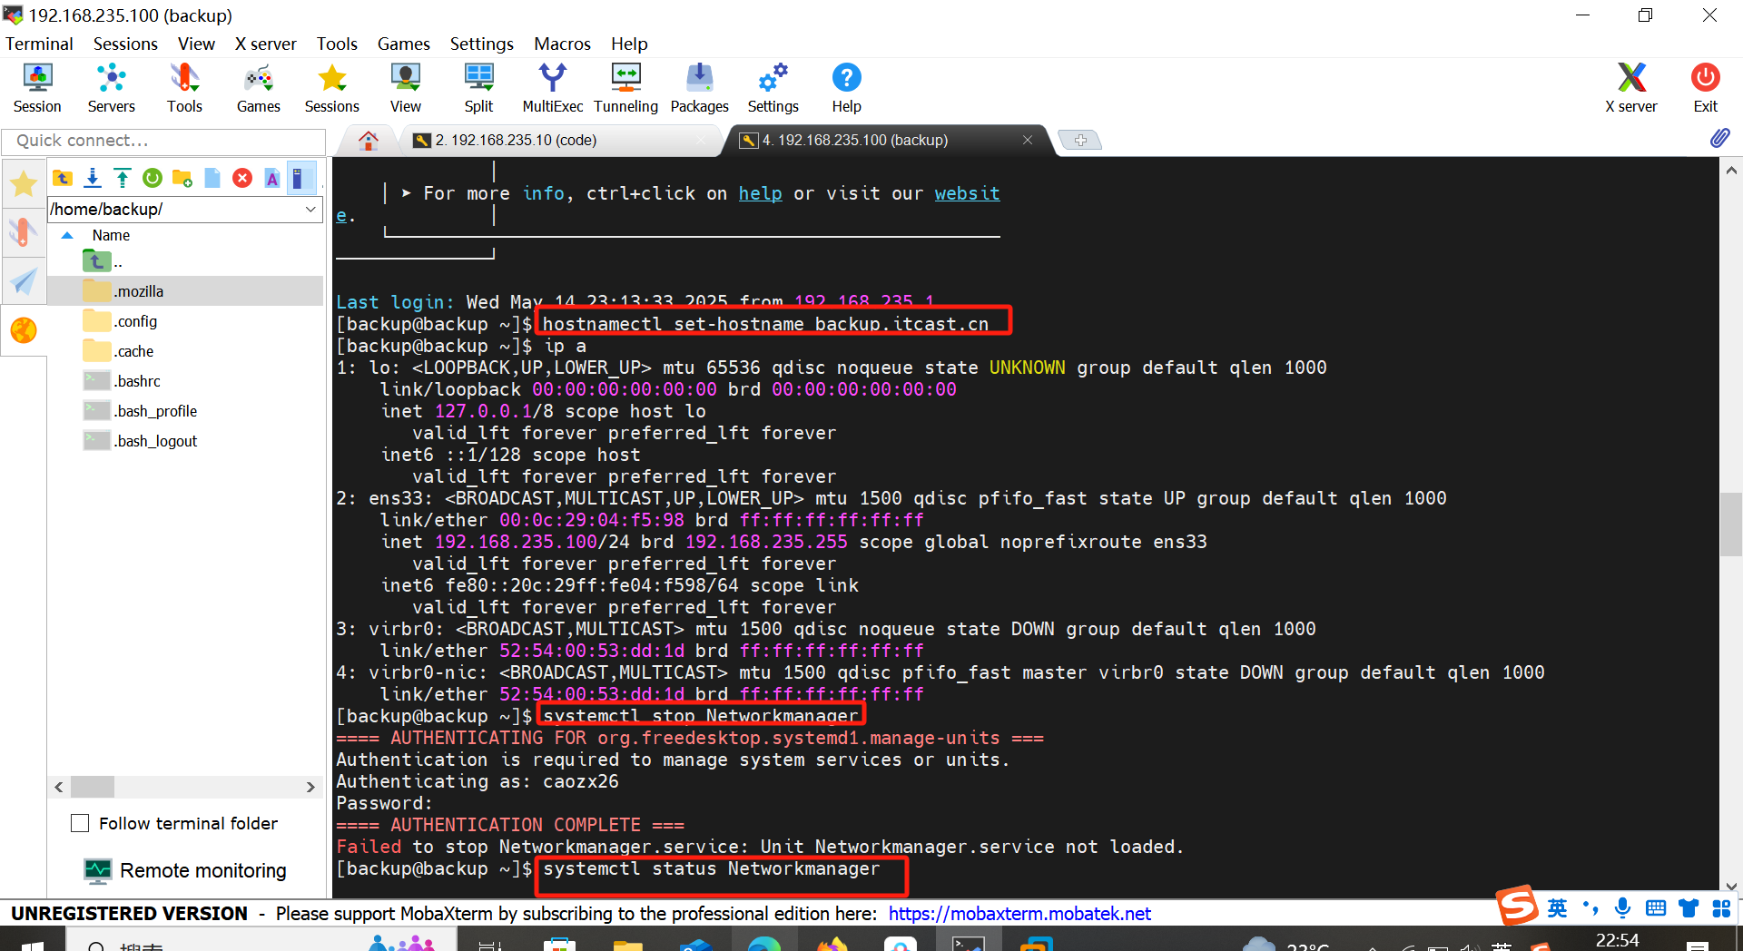Open the Games menu
Viewport: 1743px width, 951px height.
coord(403,44)
